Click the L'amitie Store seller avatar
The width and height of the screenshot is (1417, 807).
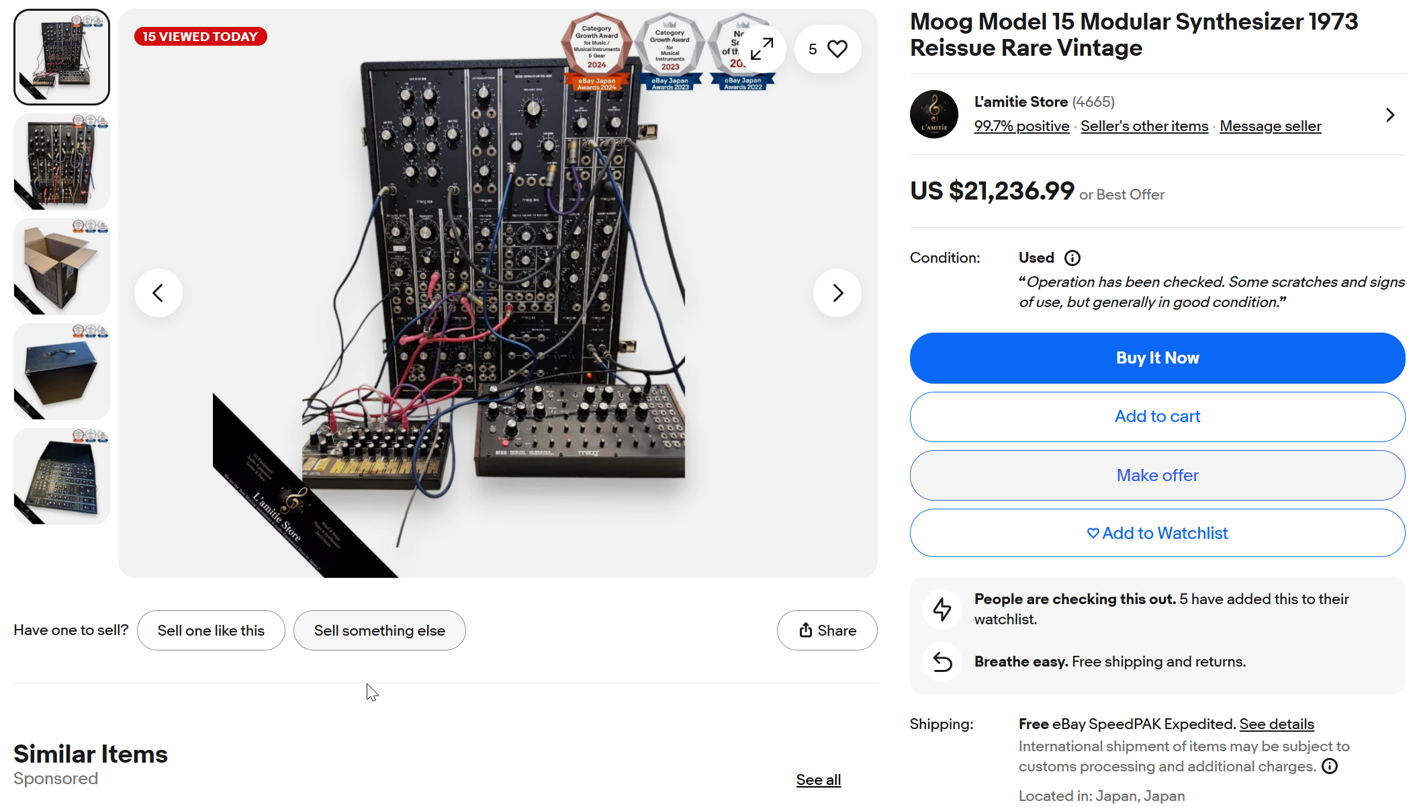(x=933, y=114)
